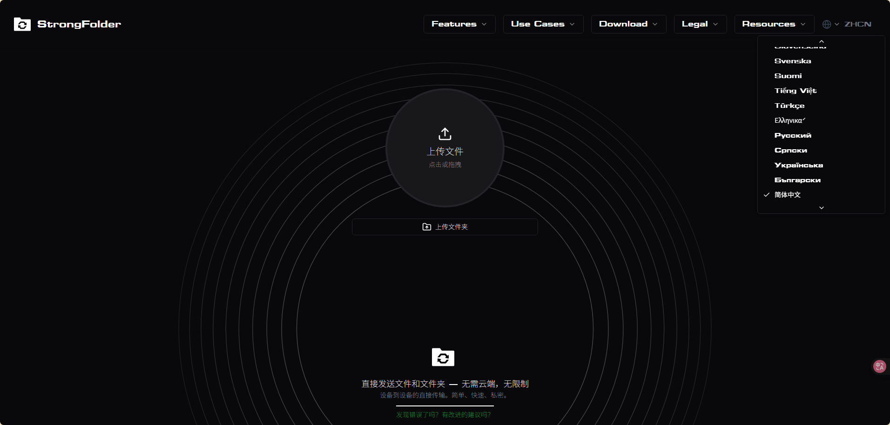This screenshot has width=890, height=425.
Task: Click the StrongFolder logo icon
Action: [x=22, y=24]
